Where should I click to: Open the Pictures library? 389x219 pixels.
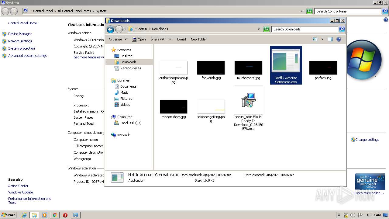123,99
